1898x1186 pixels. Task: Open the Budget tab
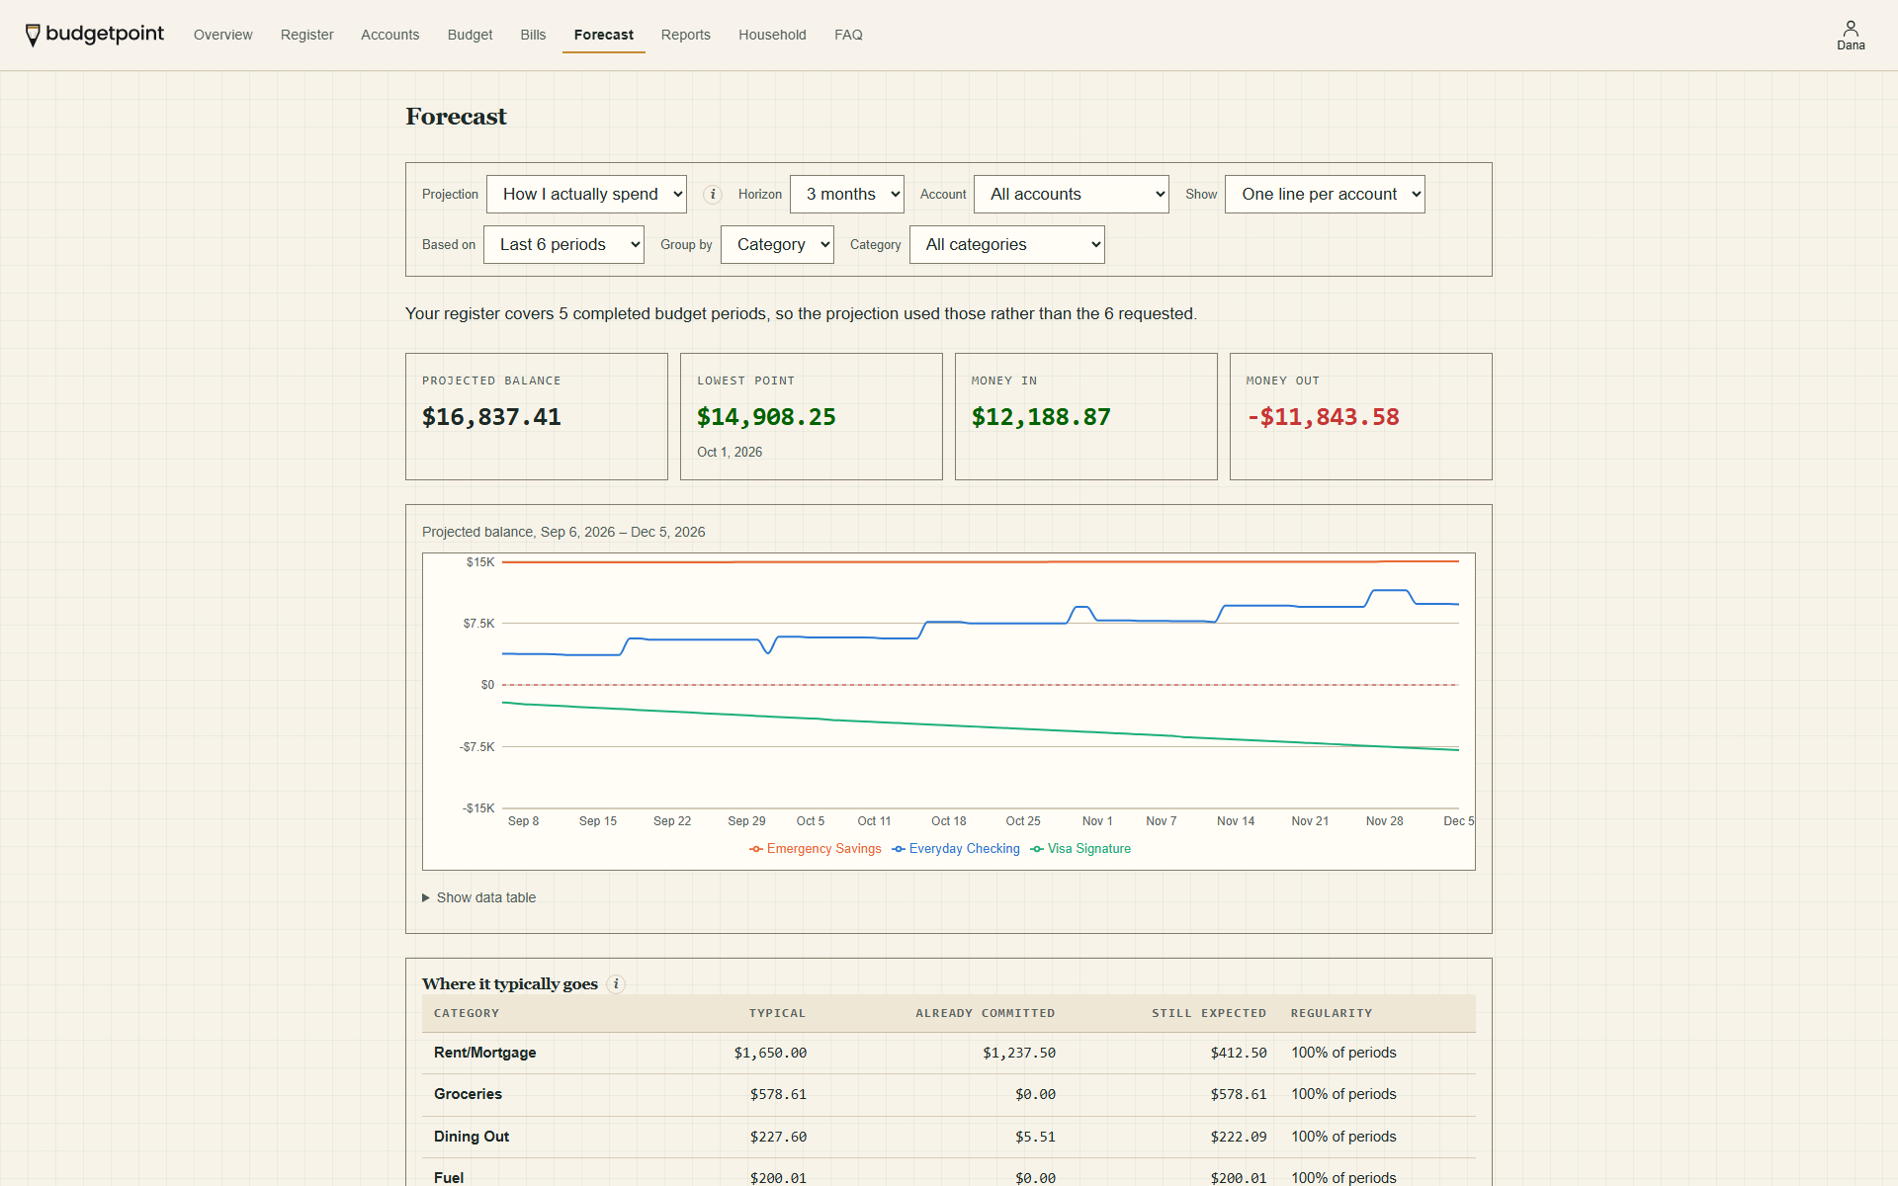471,35
